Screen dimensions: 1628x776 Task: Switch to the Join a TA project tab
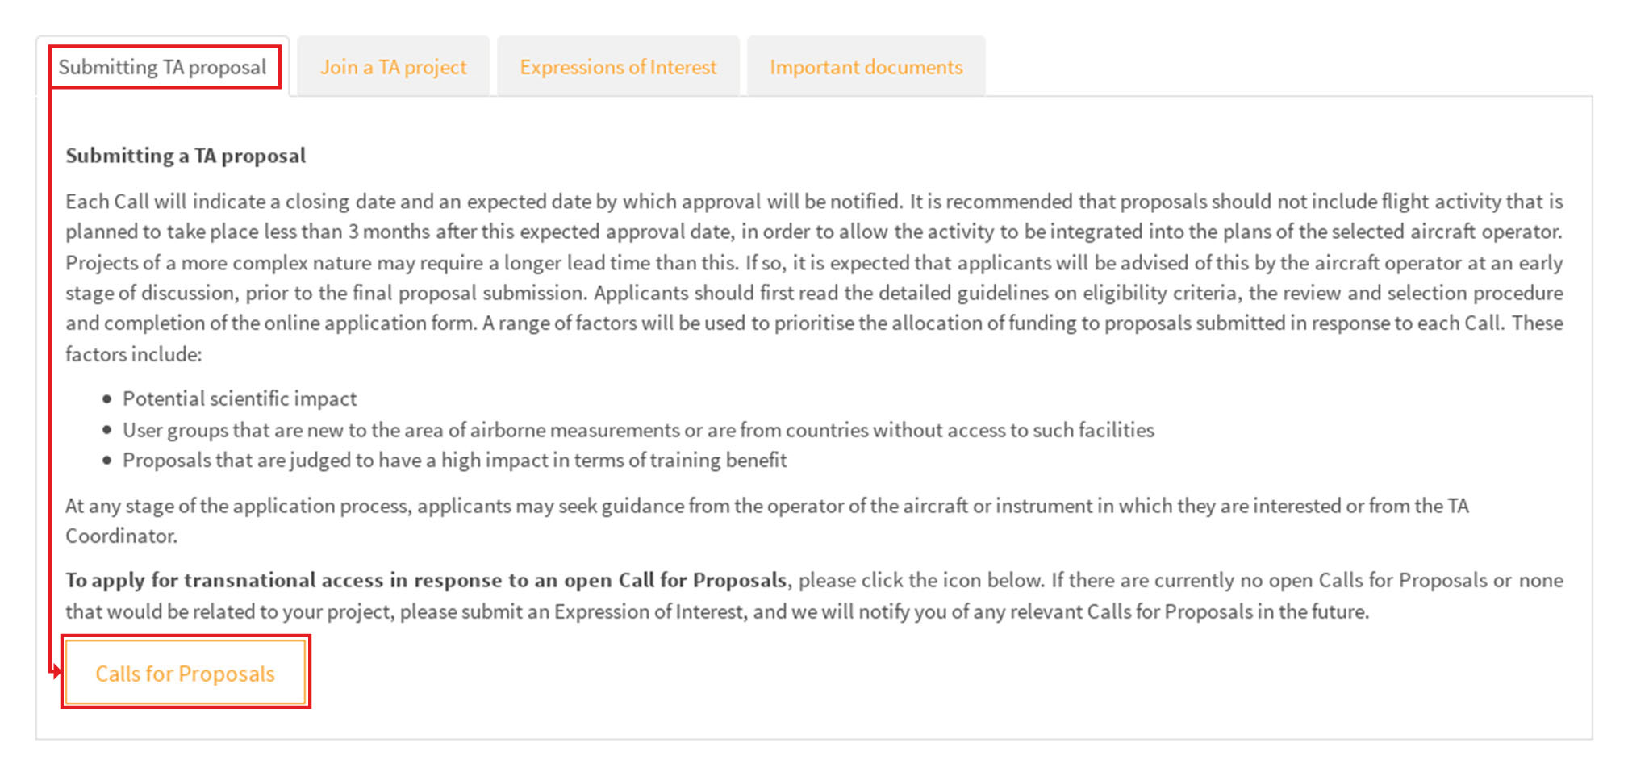[393, 67]
